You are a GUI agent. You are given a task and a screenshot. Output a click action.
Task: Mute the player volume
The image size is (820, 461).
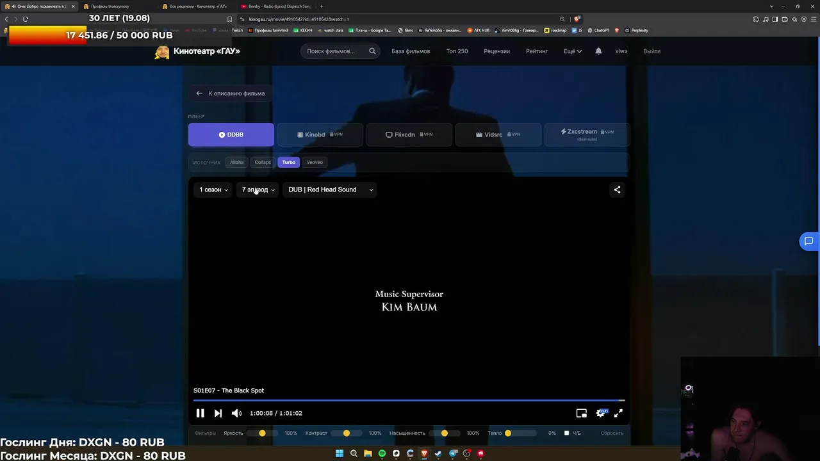coord(236,414)
